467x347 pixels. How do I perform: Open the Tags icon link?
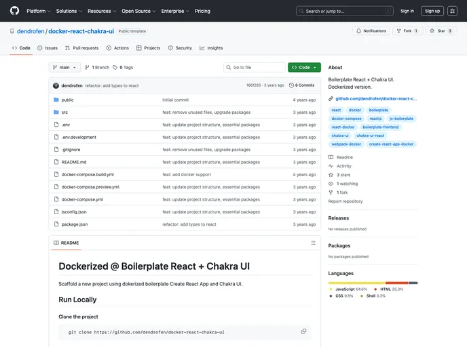click(x=123, y=67)
